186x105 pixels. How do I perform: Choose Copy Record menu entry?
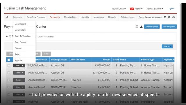click(x=24, y=42)
